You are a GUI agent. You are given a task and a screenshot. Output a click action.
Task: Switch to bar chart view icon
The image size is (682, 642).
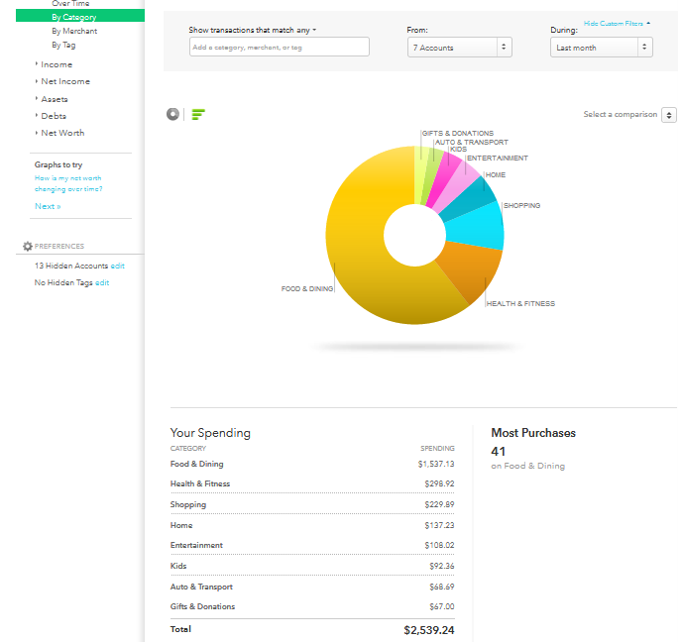pyautogui.click(x=198, y=114)
